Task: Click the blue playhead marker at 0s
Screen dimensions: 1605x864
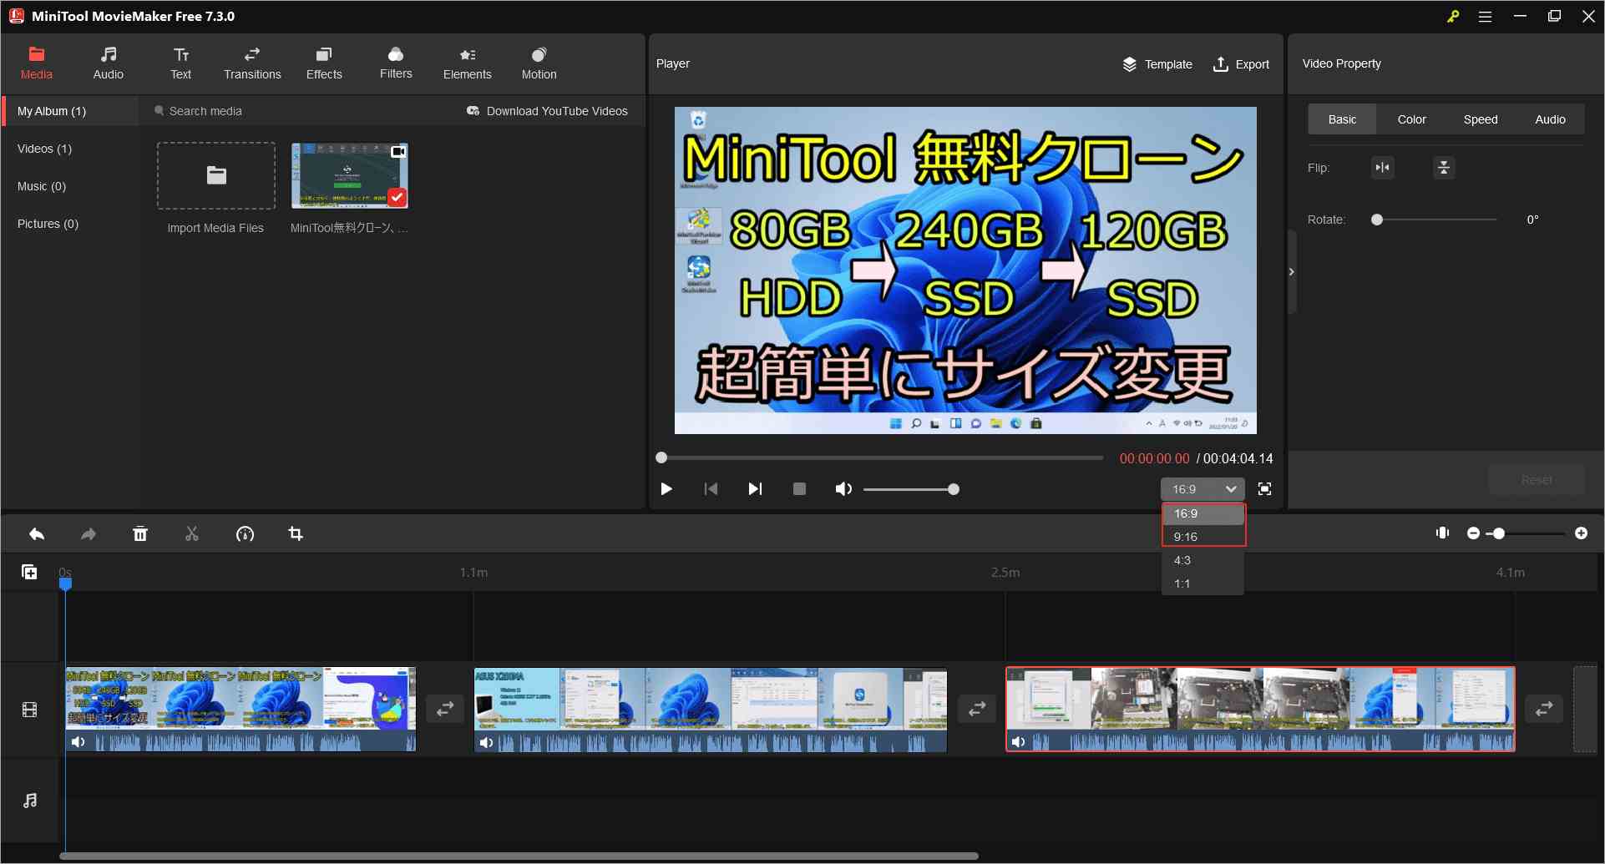Action: 65,584
